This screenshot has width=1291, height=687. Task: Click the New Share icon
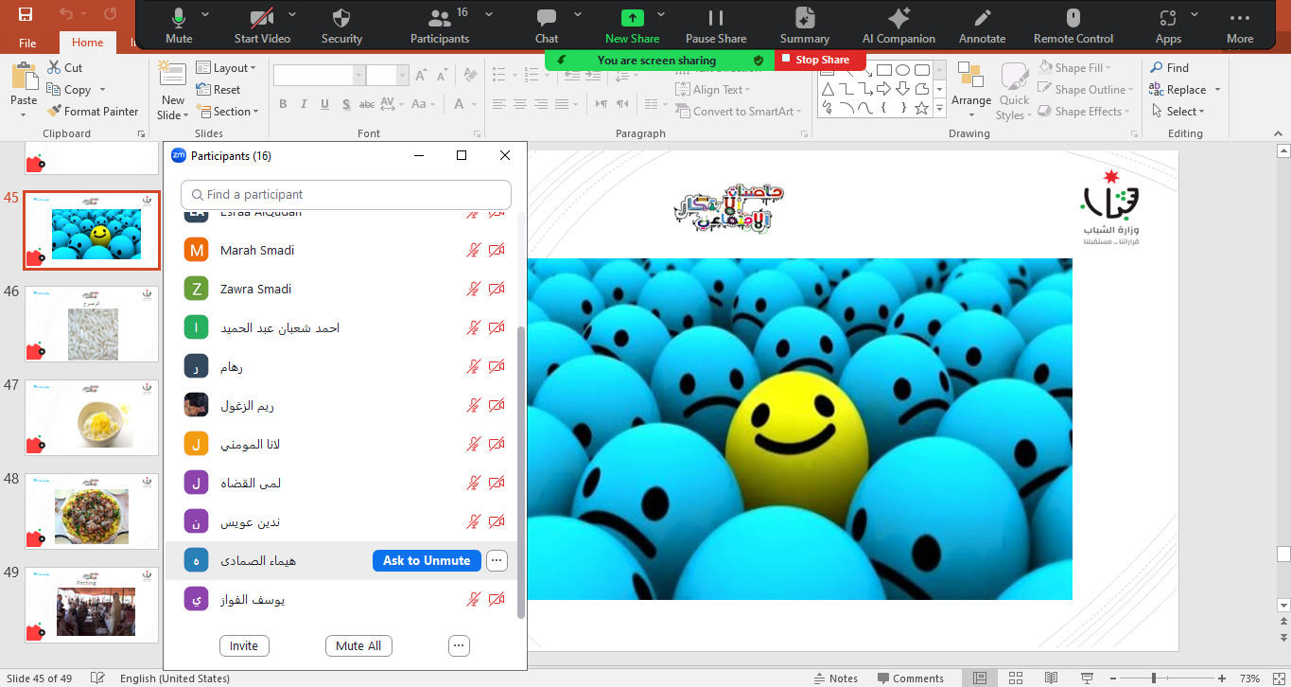pos(632,19)
